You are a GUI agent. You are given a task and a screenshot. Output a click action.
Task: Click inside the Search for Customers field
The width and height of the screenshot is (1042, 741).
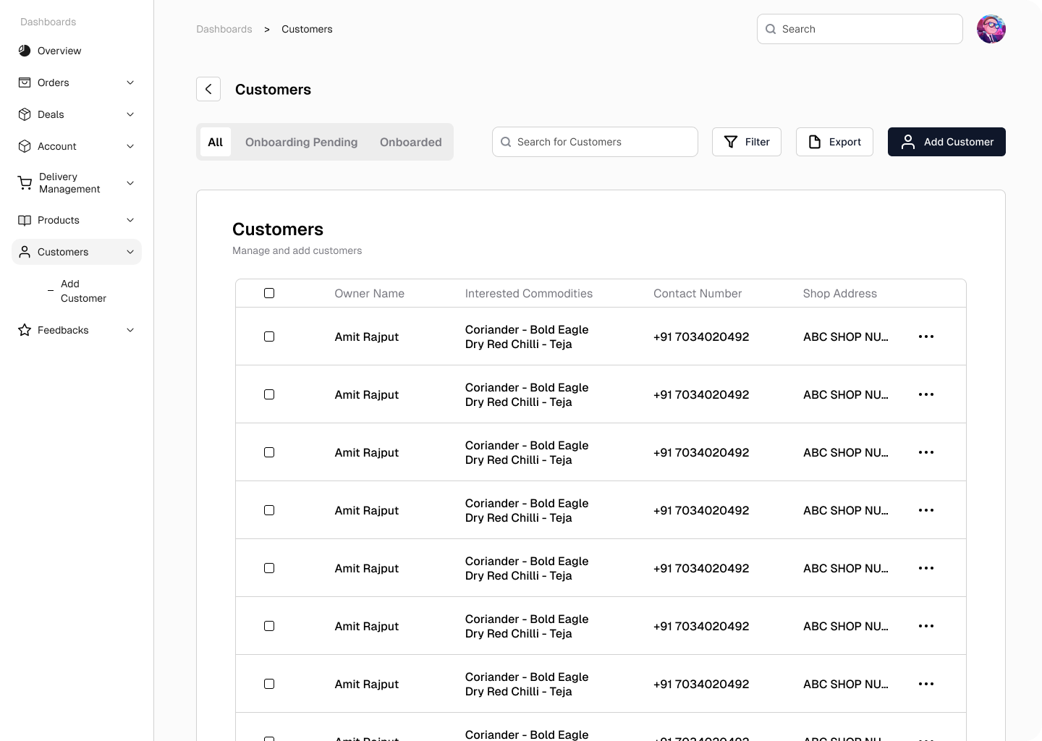coord(593,142)
